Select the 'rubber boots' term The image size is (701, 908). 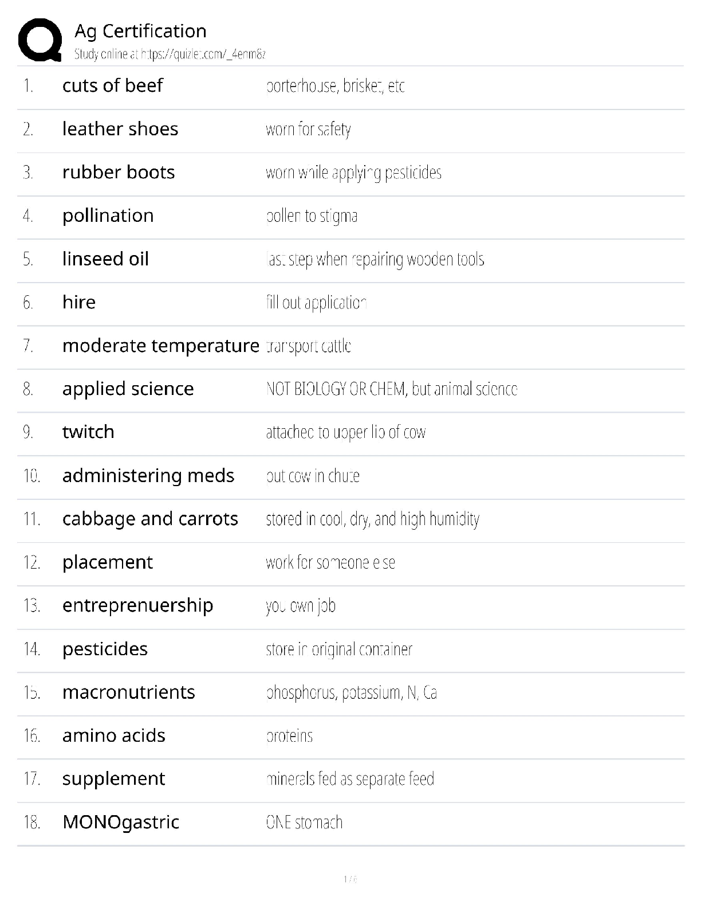pyautogui.click(x=119, y=173)
